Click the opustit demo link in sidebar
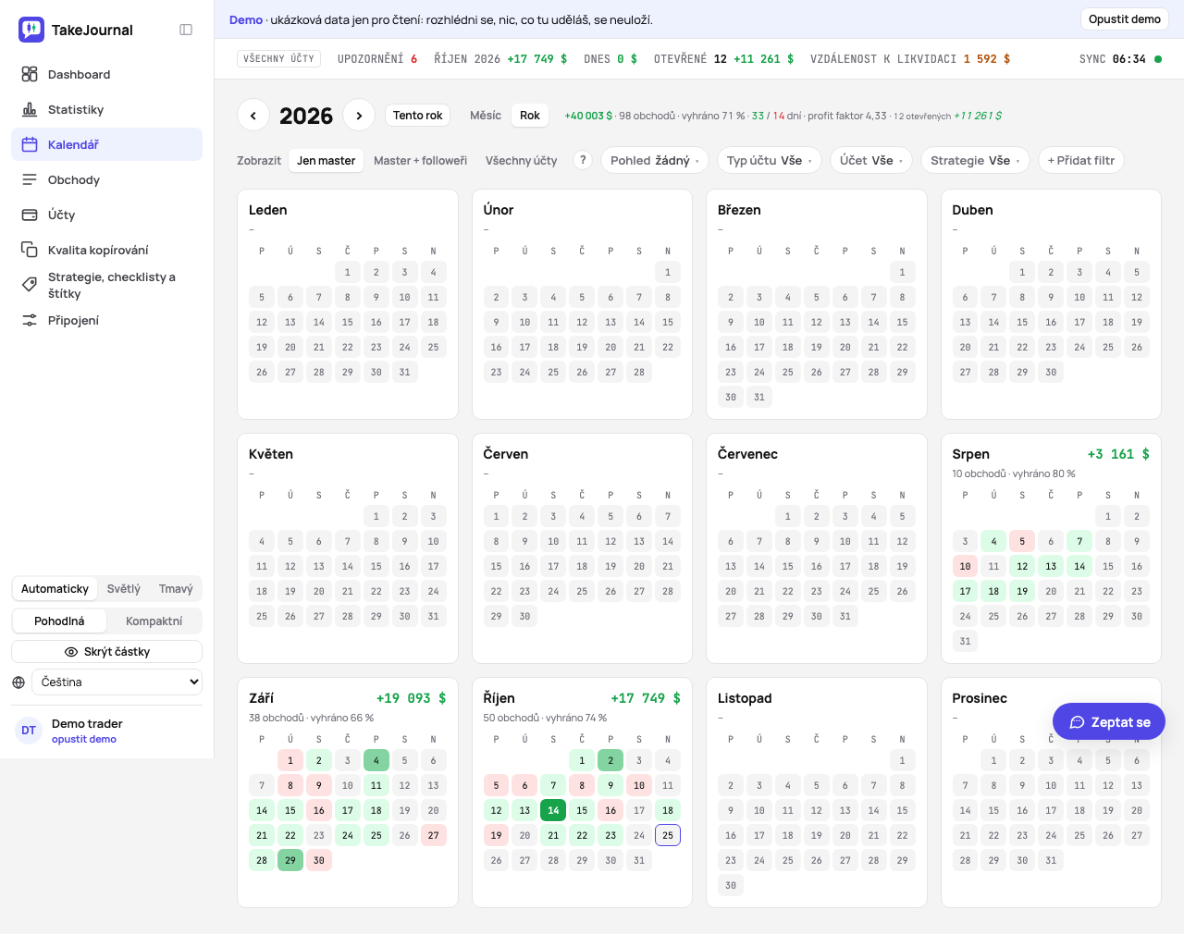 click(x=84, y=740)
